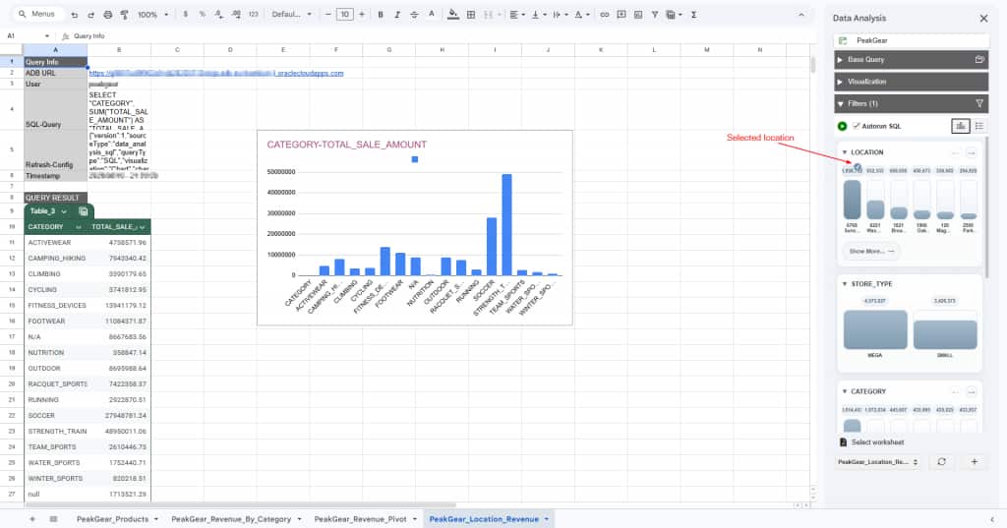Click the Base Query header icon

[979, 59]
